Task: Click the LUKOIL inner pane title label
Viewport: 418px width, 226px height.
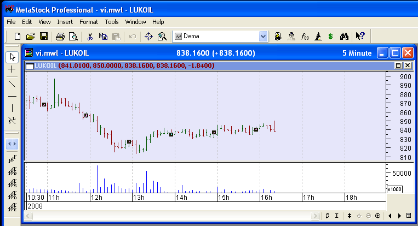Action: pos(45,66)
